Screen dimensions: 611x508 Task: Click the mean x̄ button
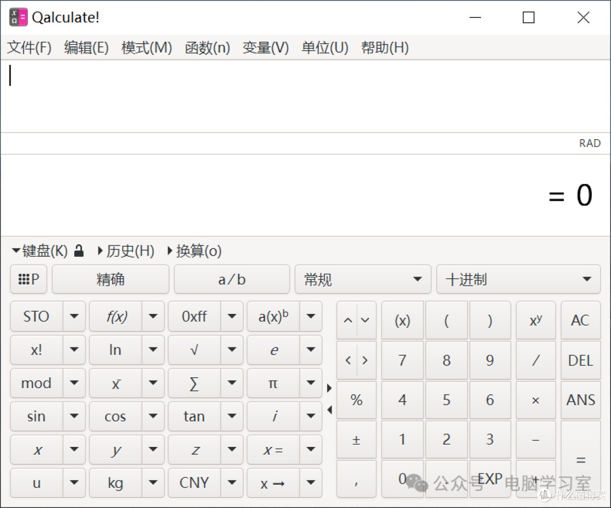click(116, 384)
